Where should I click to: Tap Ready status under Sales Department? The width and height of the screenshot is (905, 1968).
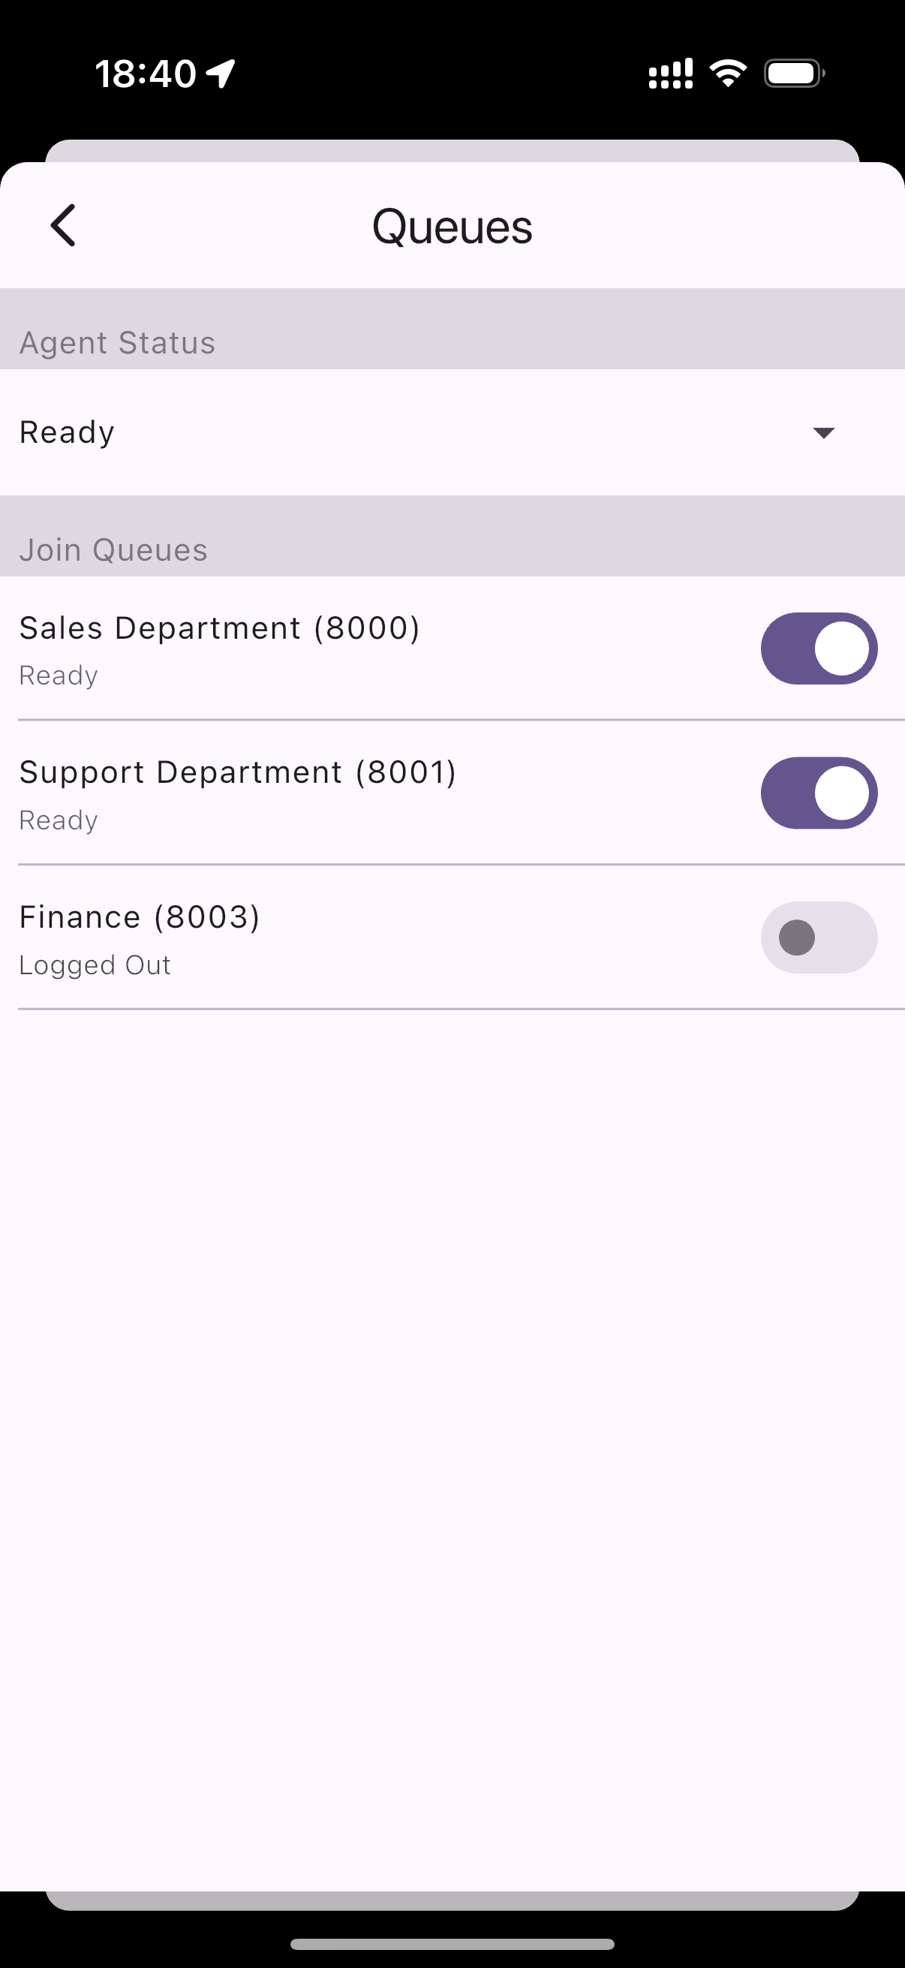(59, 676)
